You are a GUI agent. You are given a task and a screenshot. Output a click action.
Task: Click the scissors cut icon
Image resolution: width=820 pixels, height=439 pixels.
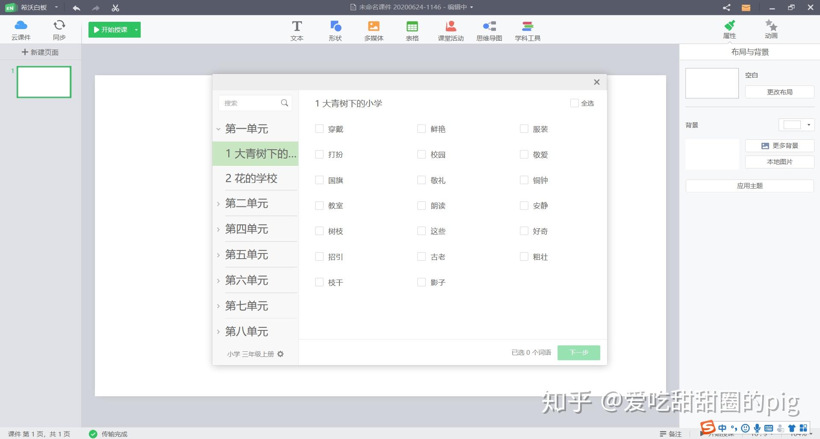click(x=115, y=8)
